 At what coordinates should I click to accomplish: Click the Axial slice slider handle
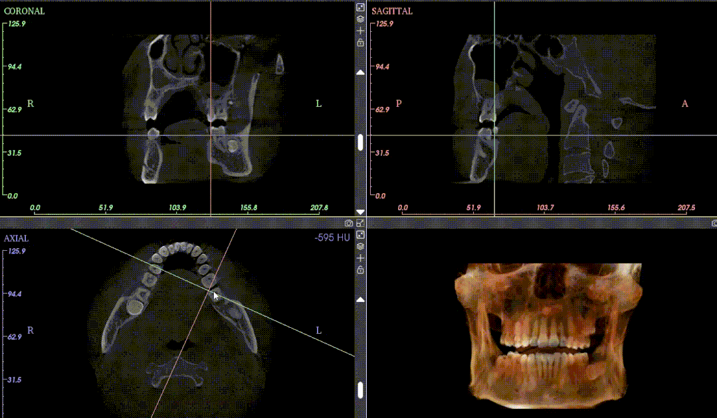(360, 390)
